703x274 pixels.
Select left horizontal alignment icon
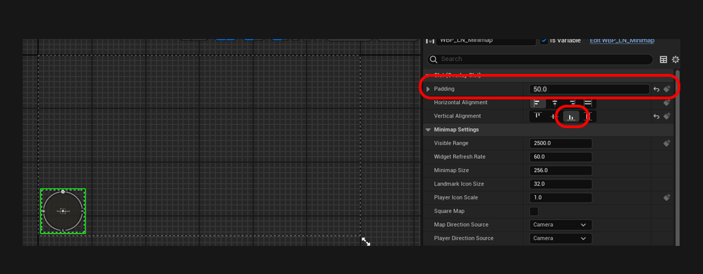[538, 103]
